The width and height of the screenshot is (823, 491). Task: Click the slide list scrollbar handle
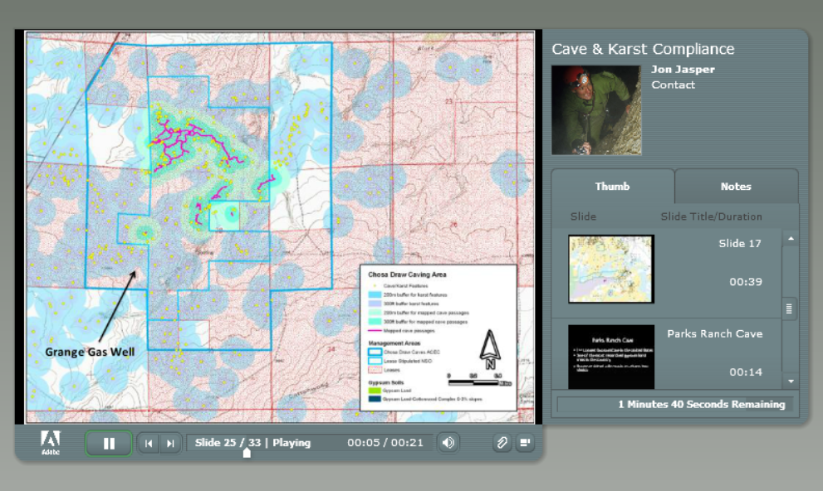pyautogui.click(x=789, y=309)
